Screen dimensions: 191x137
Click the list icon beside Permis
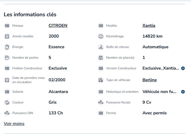[x=101, y=113]
